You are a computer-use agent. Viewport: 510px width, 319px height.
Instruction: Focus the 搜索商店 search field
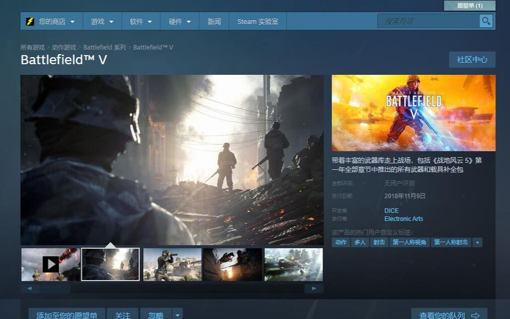point(428,21)
